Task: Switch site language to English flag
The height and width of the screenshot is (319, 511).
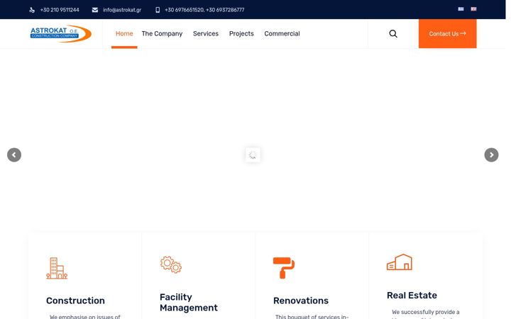Action: 473,9
